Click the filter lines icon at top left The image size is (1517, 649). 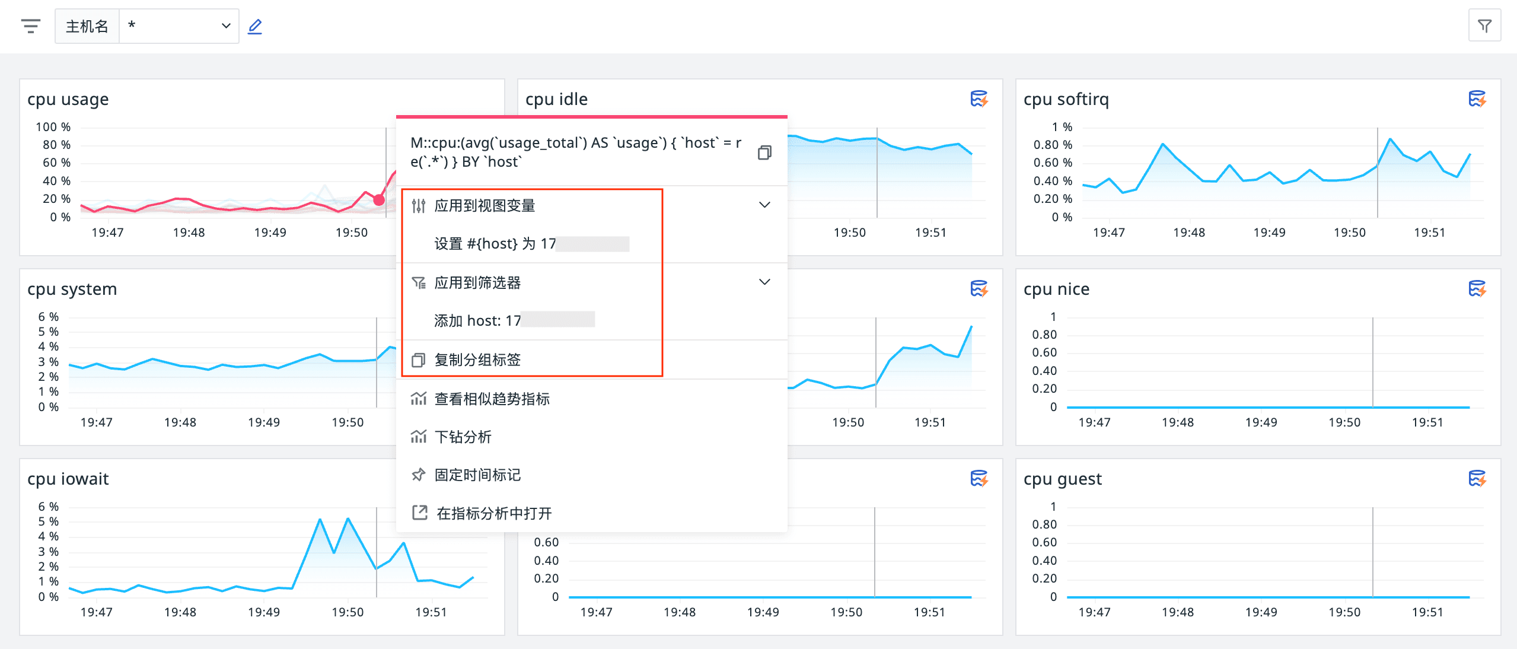click(x=30, y=26)
